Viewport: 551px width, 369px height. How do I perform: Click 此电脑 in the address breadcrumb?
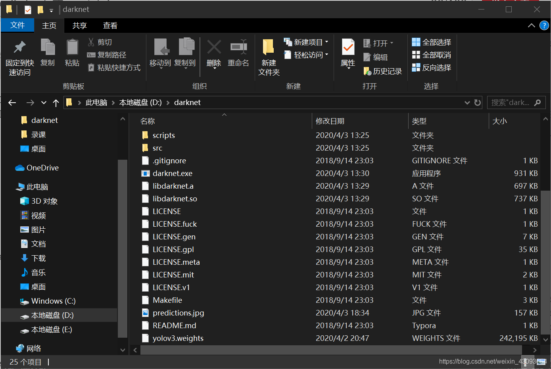[96, 103]
